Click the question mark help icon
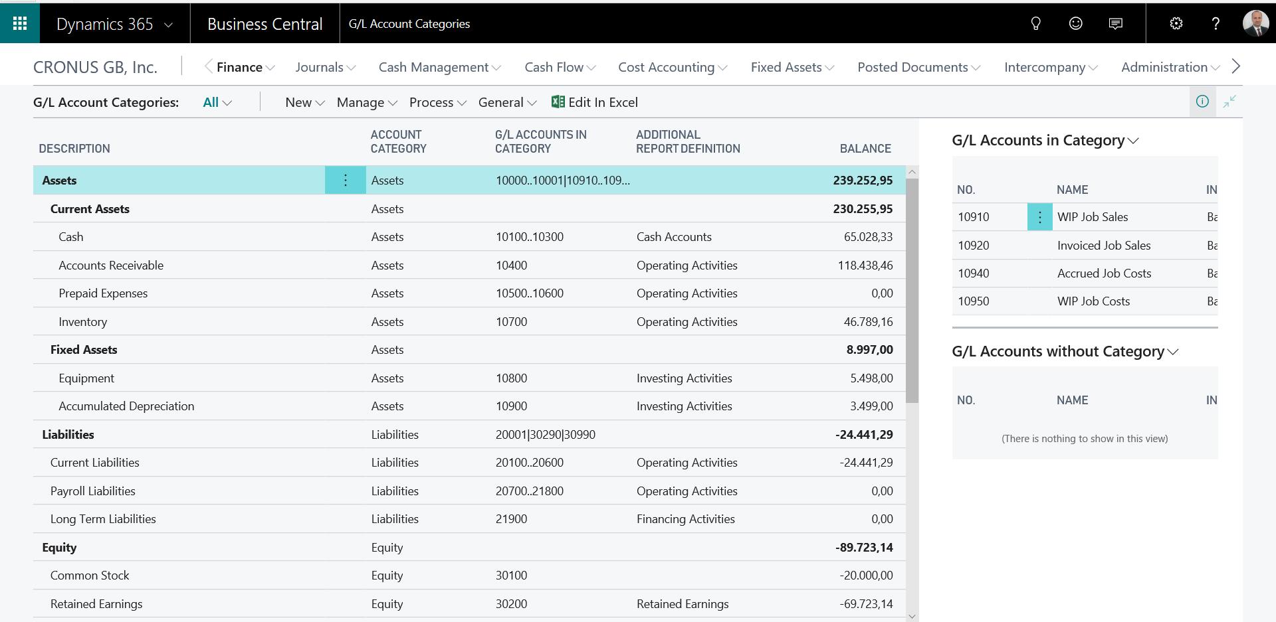 point(1216,24)
